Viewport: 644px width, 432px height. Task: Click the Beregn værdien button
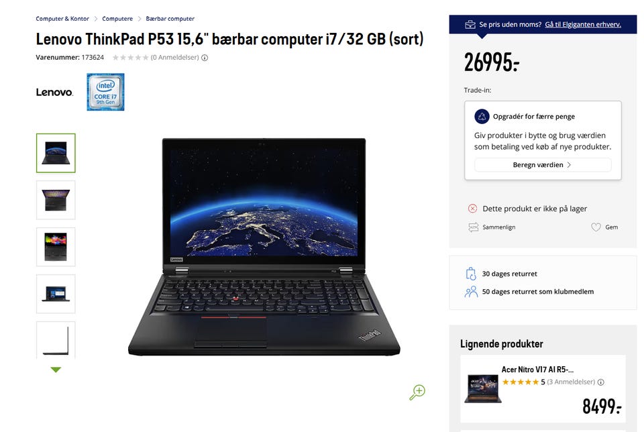pyautogui.click(x=543, y=164)
